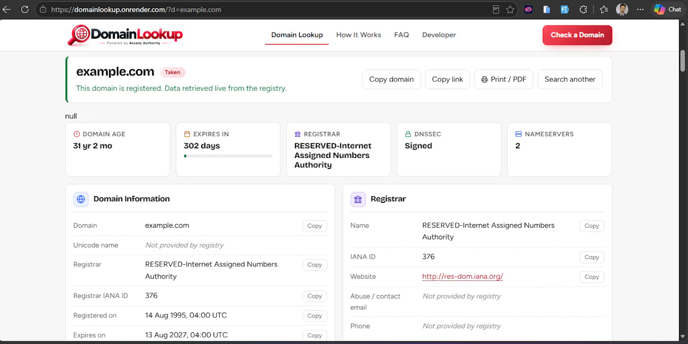Screen dimensions: 688x344
Task: Copy the IANA ID in Registrar panel
Action: tap(592, 257)
